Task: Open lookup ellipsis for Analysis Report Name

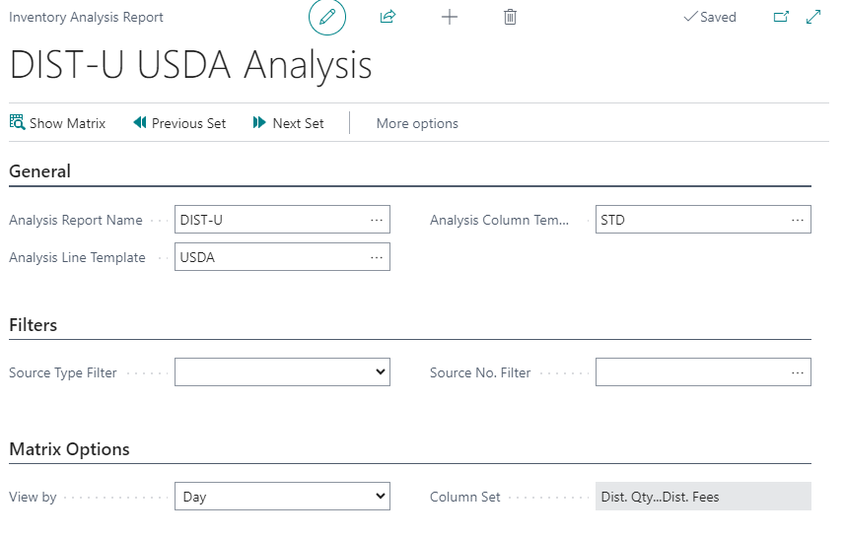Action: [x=377, y=220]
